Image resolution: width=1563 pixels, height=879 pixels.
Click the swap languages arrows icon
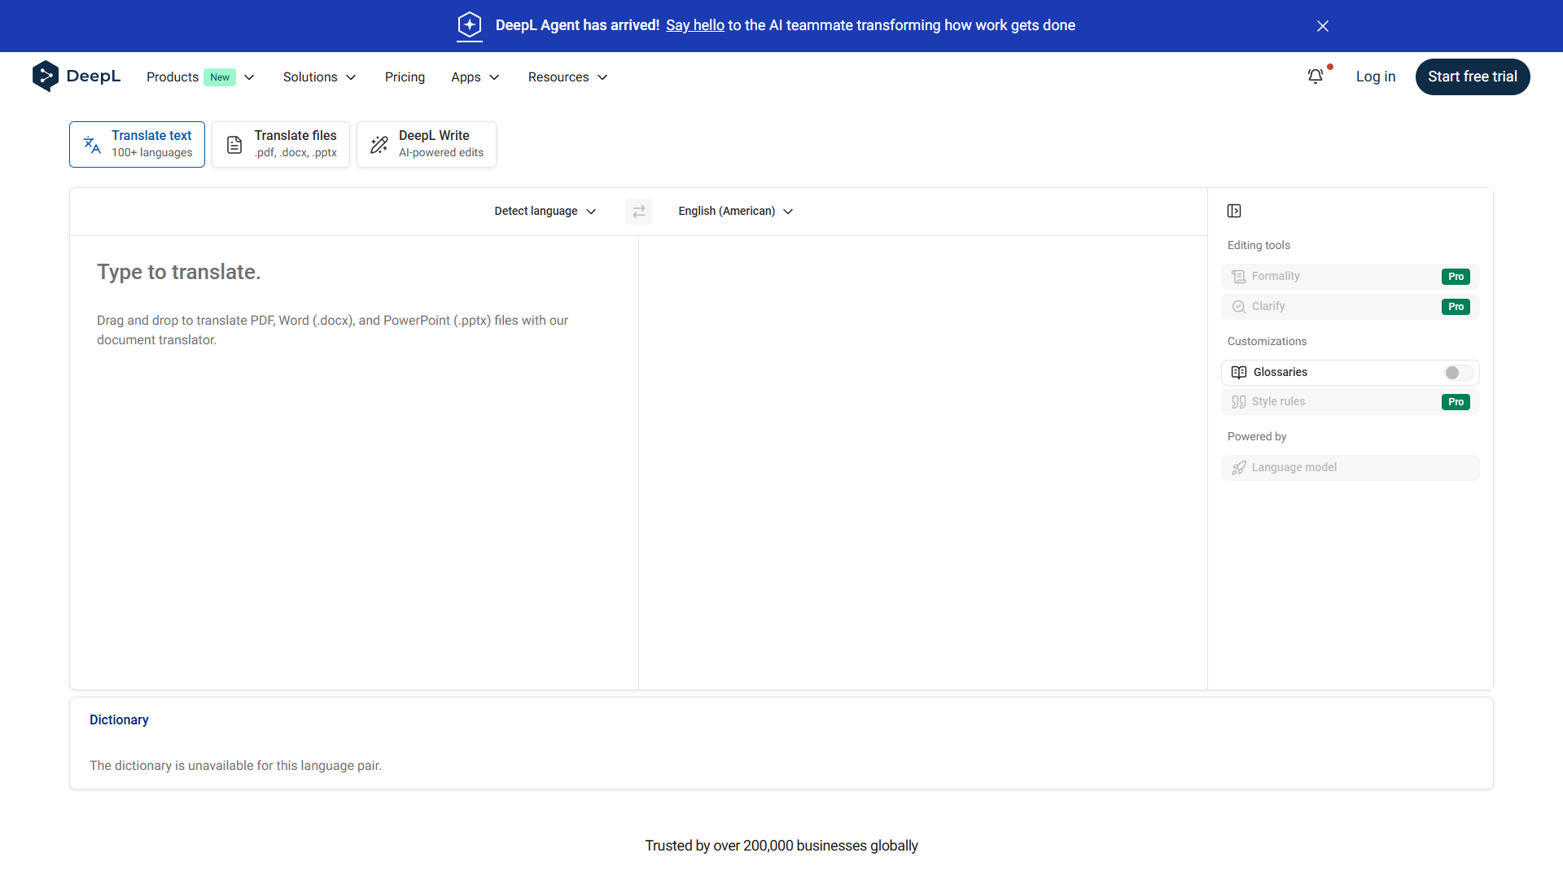pos(639,212)
